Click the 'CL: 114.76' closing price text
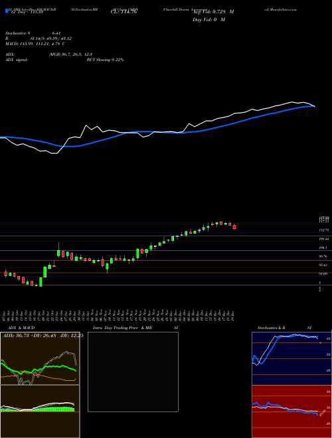This screenshot has width=332, height=438. click(124, 13)
